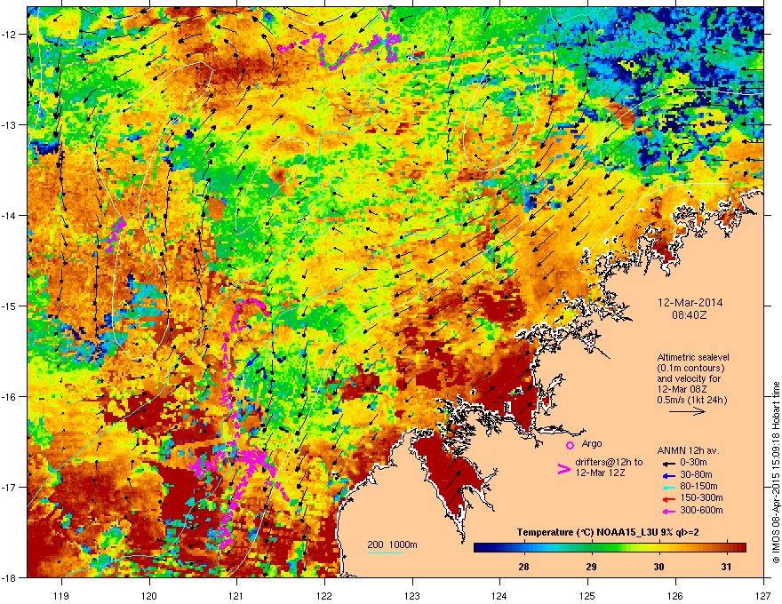Click the magenta drifters arrowhead legend symbol
This screenshot has width=782, height=604.
[564, 469]
